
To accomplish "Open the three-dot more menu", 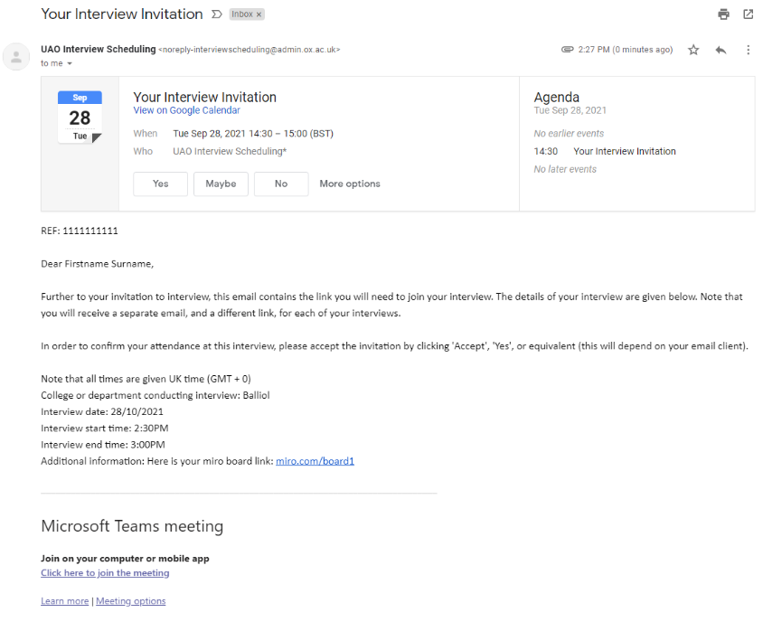I will pos(748,50).
